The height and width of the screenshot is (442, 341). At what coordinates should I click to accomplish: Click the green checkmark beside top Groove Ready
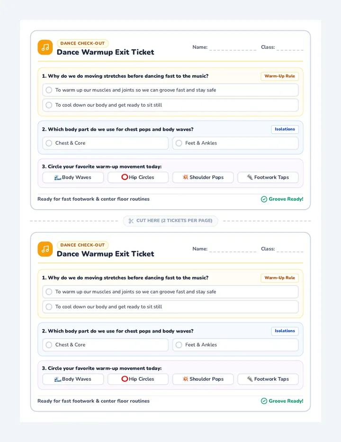pyautogui.click(x=264, y=199)
